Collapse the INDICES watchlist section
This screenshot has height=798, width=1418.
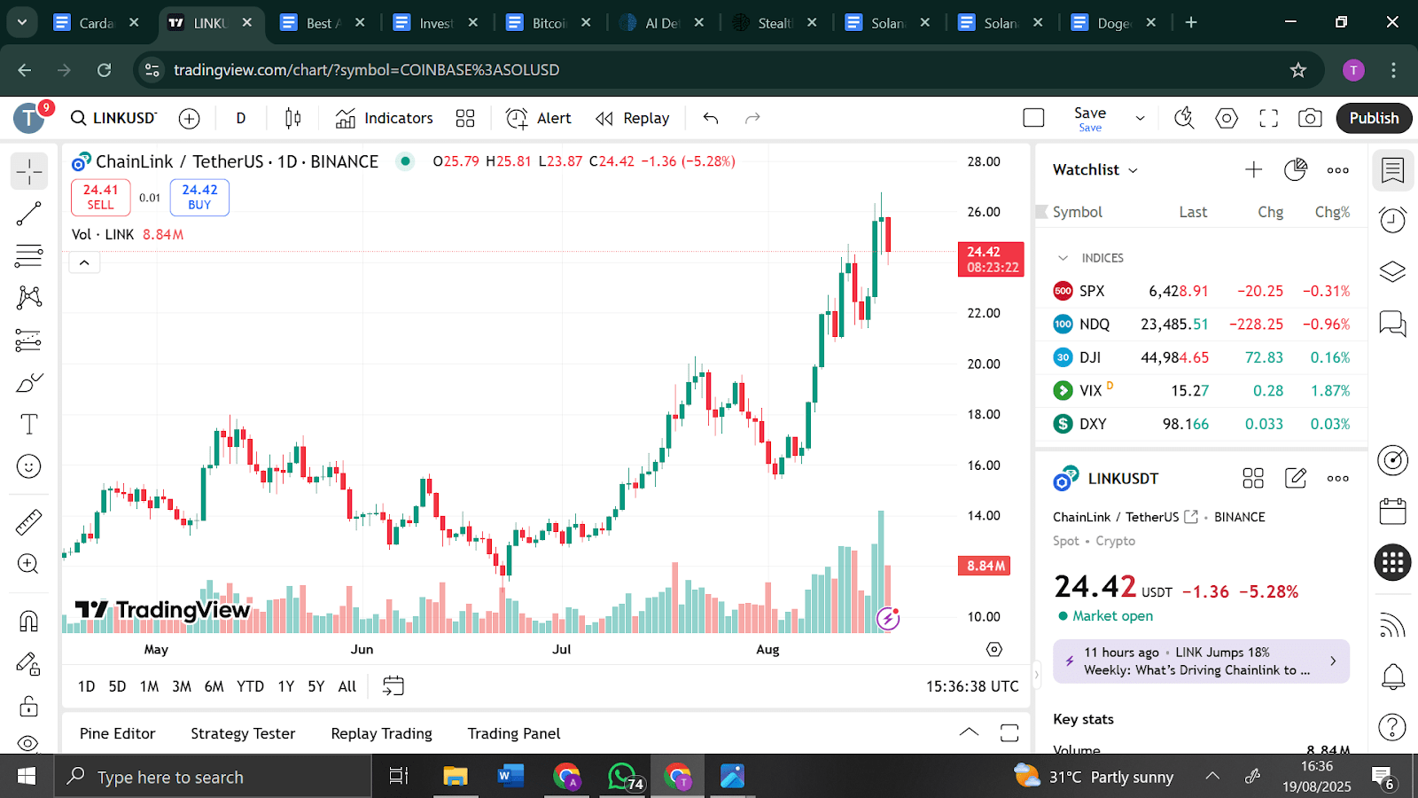pyautogui.click(x=1063, y=258)
